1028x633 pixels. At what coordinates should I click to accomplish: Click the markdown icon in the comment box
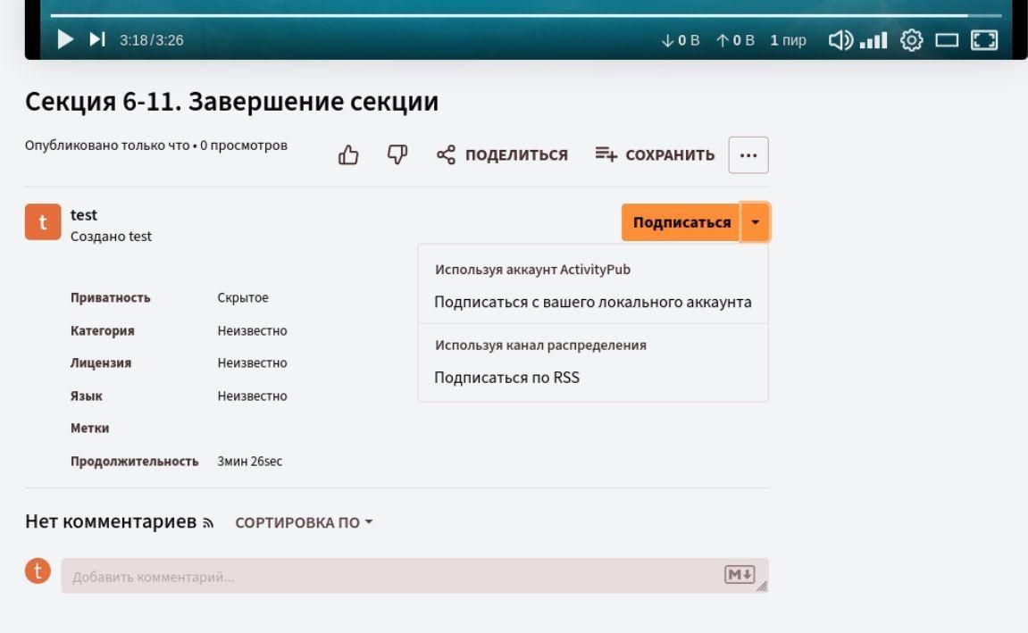click(x=739, y=575)
